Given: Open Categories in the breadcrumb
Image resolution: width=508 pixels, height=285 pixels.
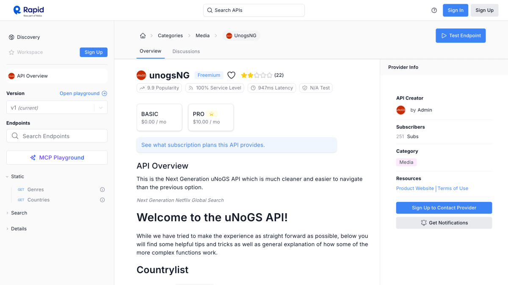Looking at the screenshot, I should [170, 35].
